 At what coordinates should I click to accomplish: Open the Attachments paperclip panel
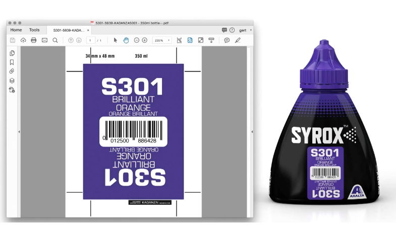(x=12, y=71)
